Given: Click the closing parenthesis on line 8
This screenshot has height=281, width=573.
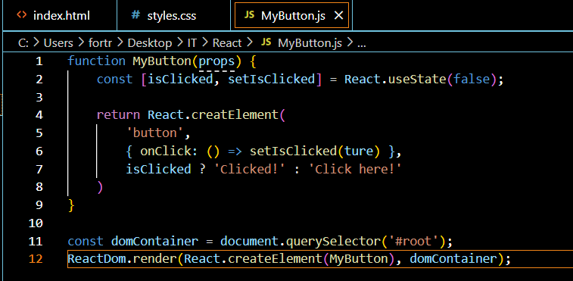Looking at the screenshot, I should click(100, 187).
